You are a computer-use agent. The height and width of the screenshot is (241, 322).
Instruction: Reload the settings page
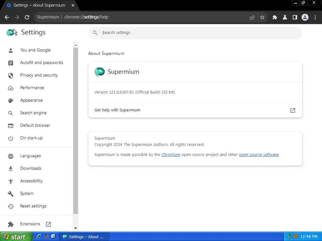[27, 17]
